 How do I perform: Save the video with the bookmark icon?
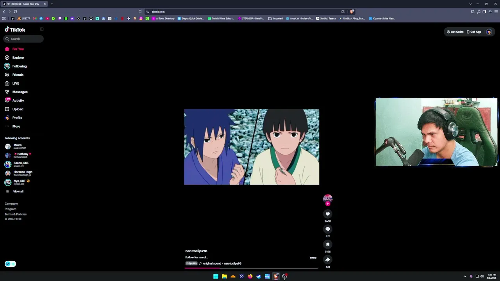tap(328, 244)
